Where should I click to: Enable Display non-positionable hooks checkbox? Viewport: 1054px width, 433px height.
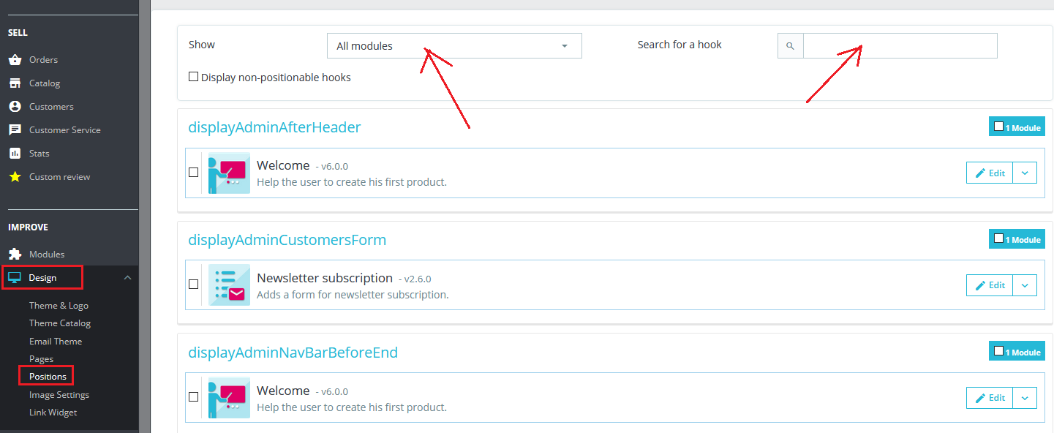(194, 77)
